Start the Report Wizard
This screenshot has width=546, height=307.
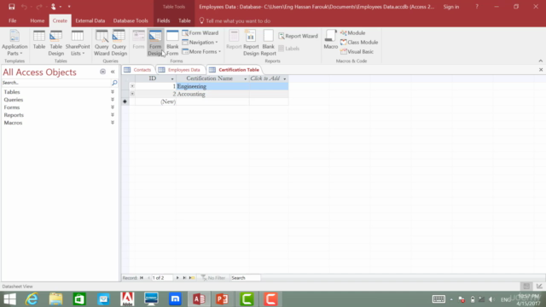click(x=298, y=36)
